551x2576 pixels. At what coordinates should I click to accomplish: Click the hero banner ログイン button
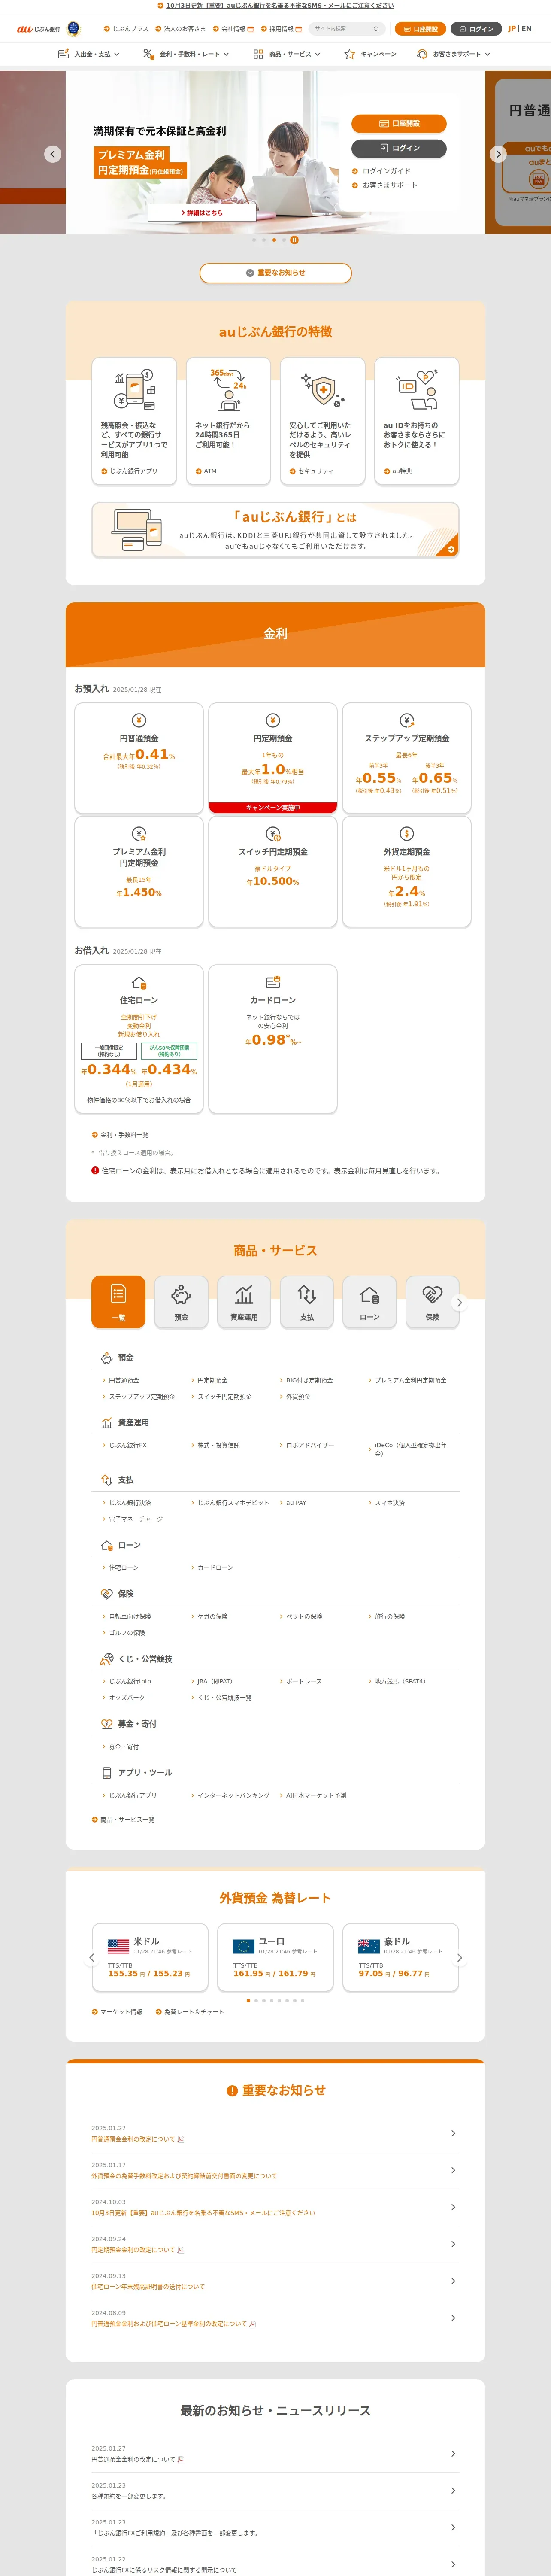point(399,148)
